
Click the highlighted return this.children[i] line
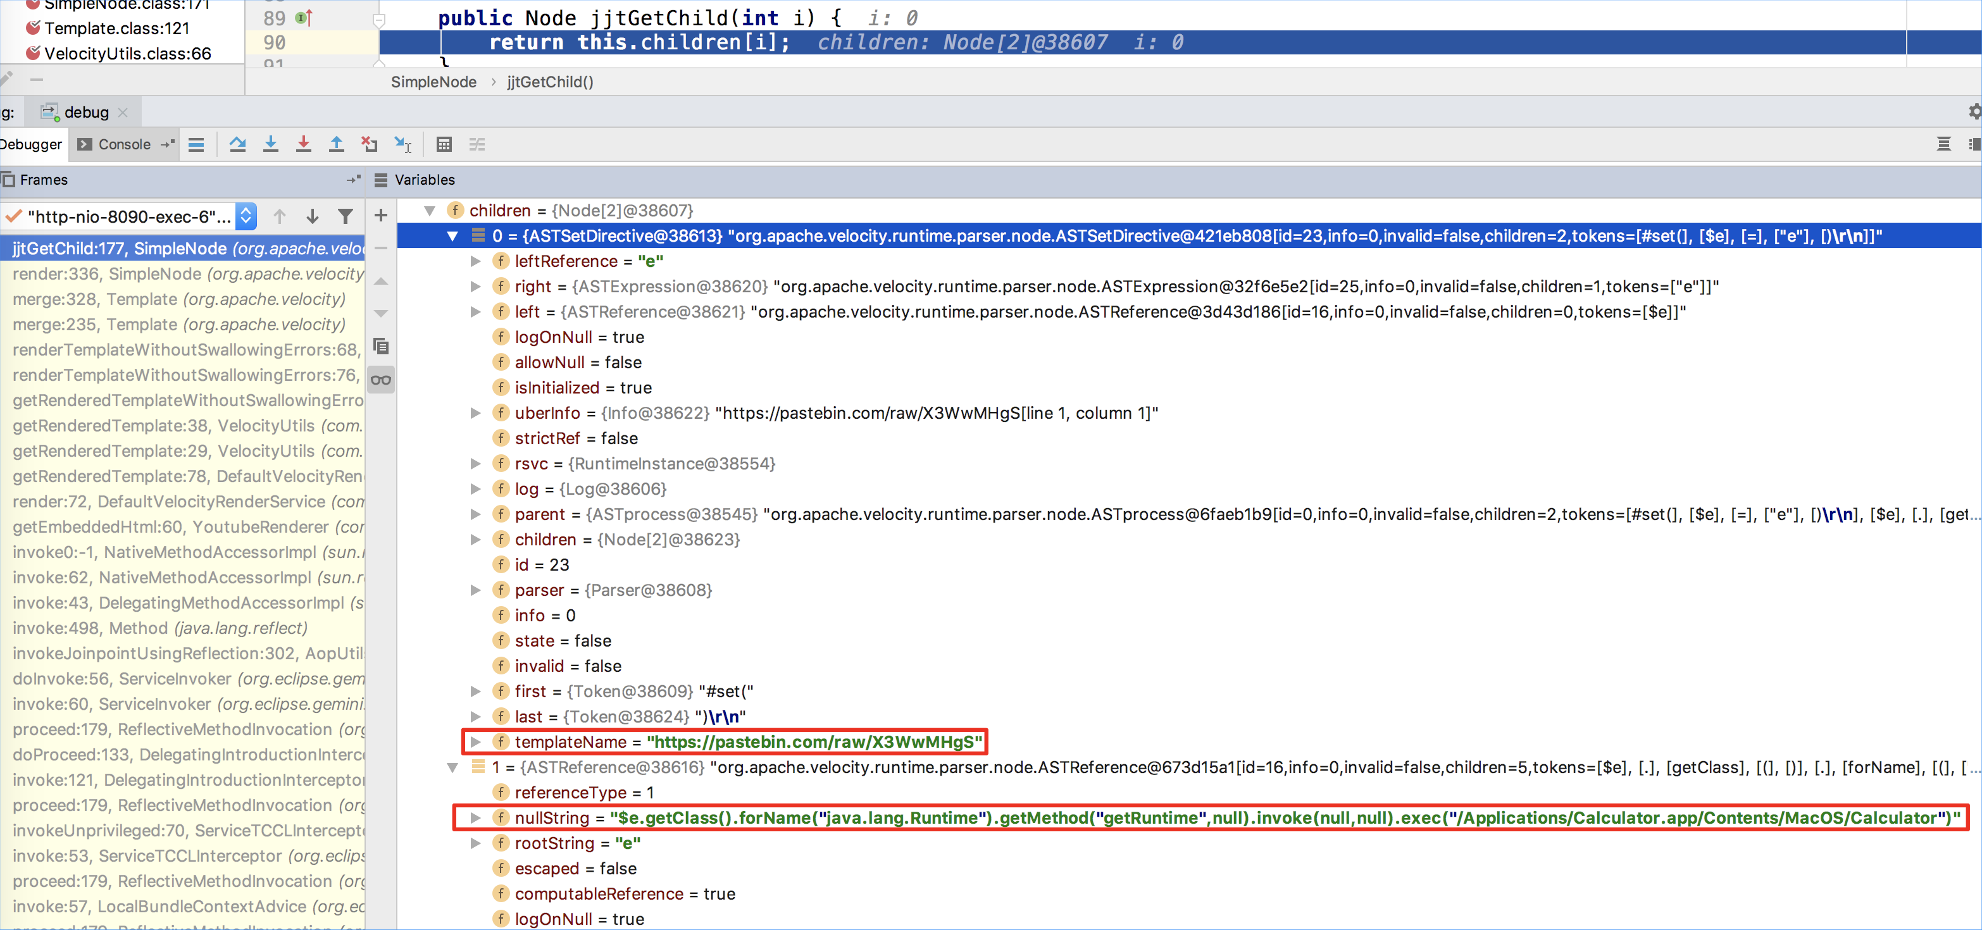(1180, 42)
